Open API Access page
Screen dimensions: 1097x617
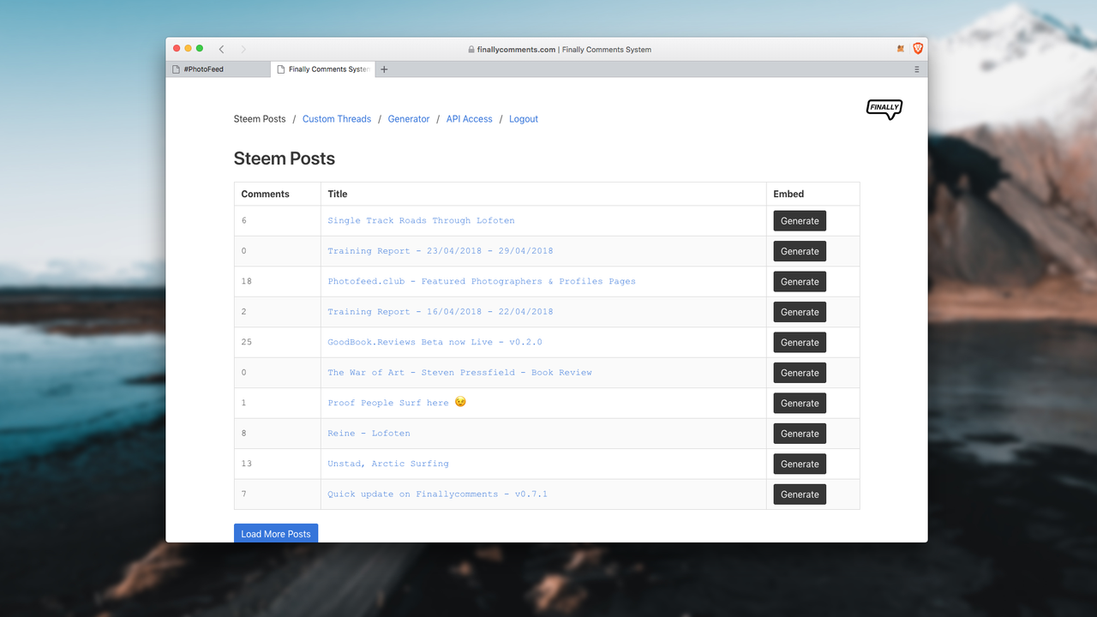[x=470, y=119]
